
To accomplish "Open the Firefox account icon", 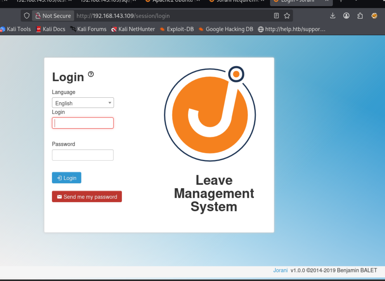I will [x=346, y=16].
